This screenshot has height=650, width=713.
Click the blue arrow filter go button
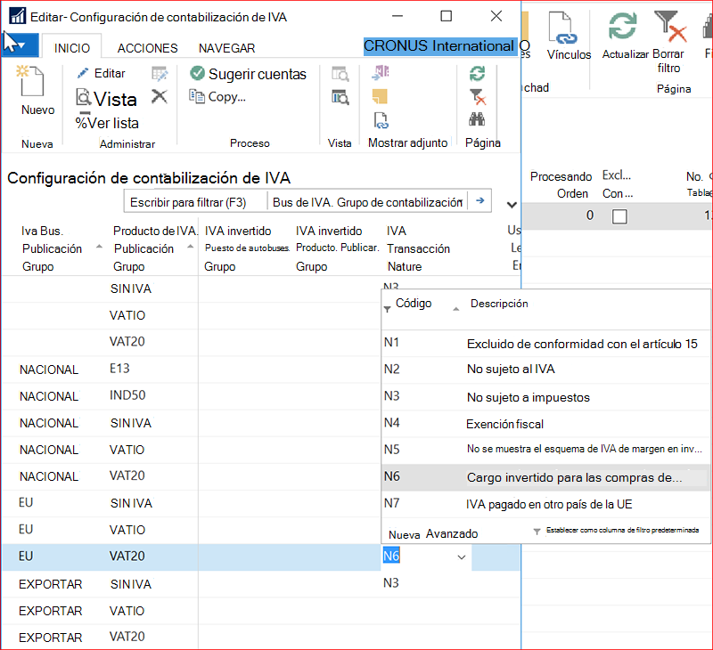[479, 200]
